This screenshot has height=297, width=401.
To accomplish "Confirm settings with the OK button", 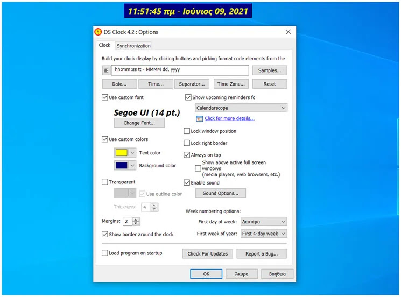I will 206,274.
